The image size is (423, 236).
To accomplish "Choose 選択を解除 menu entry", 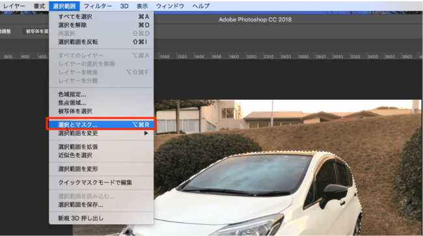I will pyautogui.click(x=101, y=25).
